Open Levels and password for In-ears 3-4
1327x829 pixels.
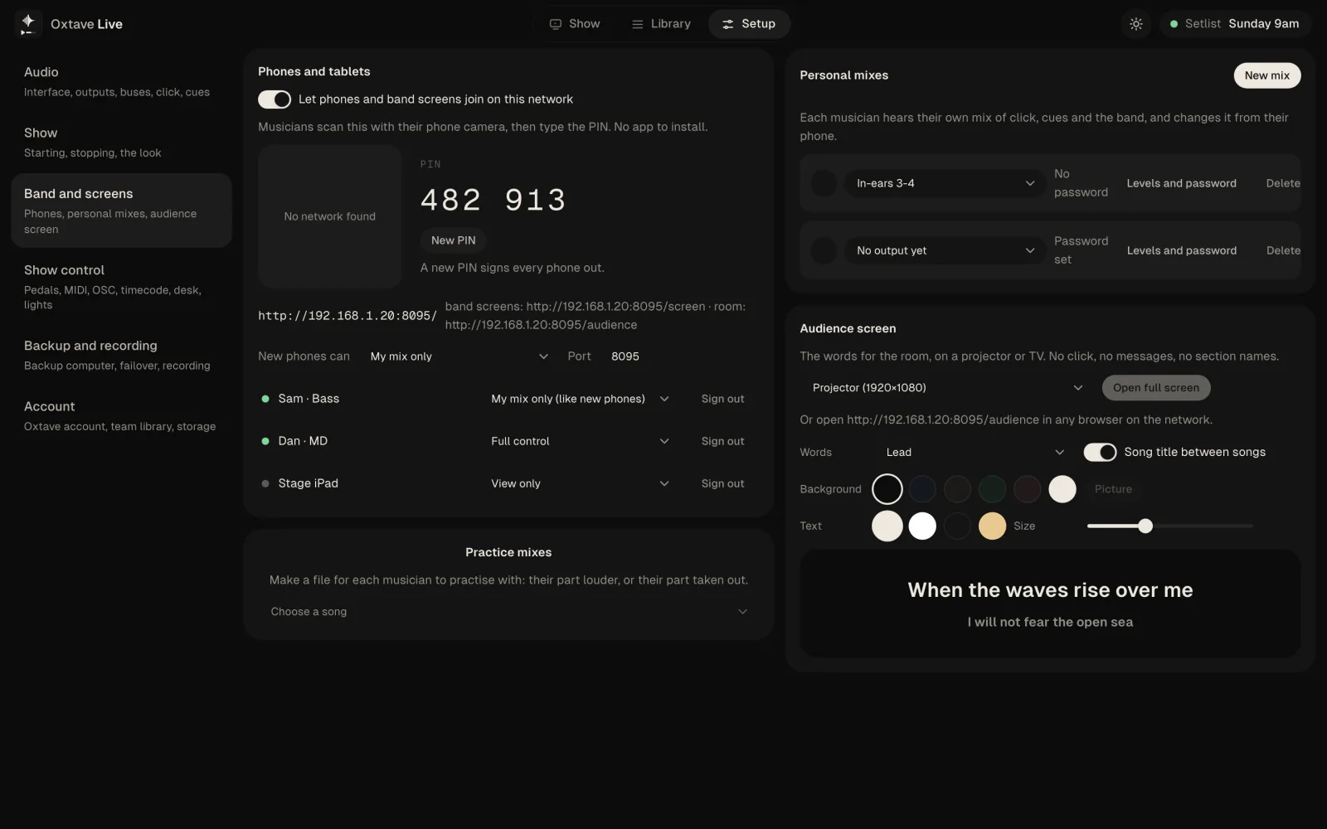1181,183
